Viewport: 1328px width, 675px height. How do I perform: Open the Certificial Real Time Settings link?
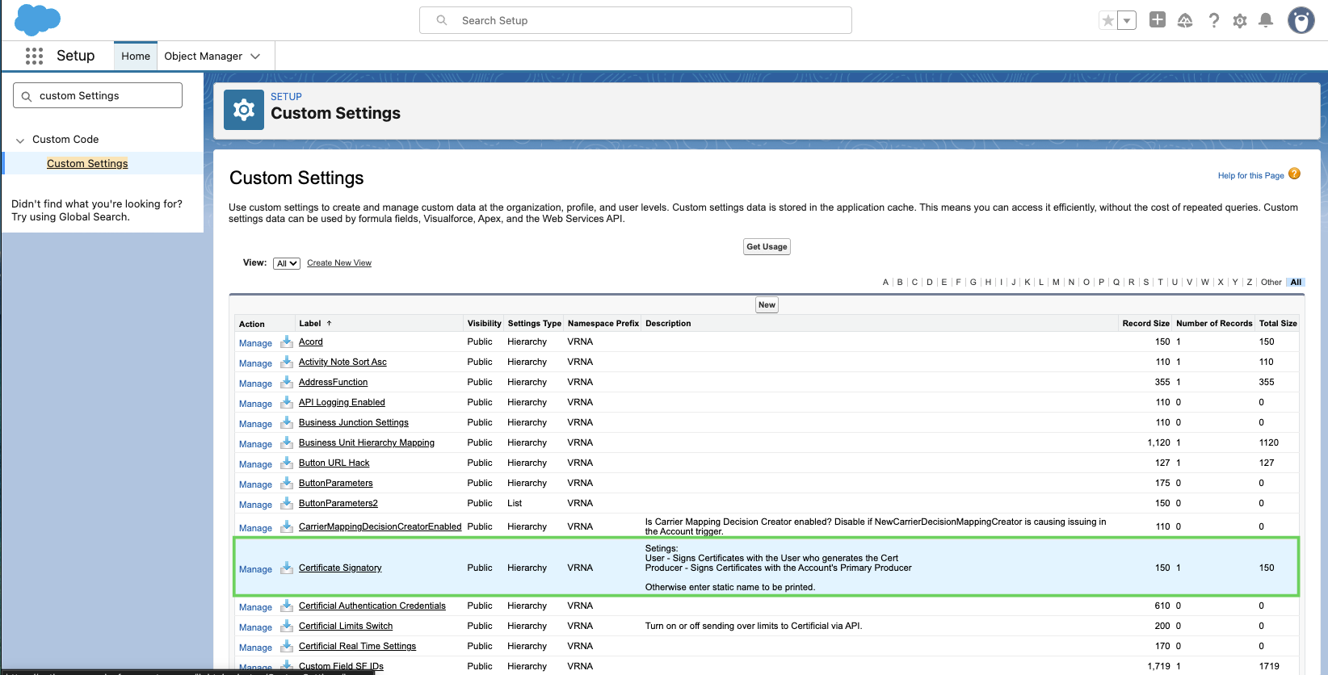(x=357, y=646)
